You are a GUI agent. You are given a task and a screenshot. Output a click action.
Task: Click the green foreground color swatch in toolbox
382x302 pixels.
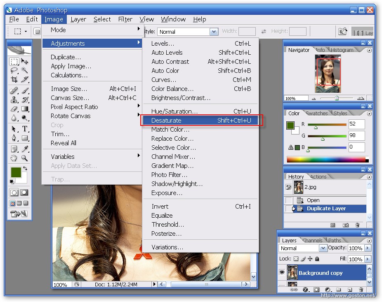(16, 172)
